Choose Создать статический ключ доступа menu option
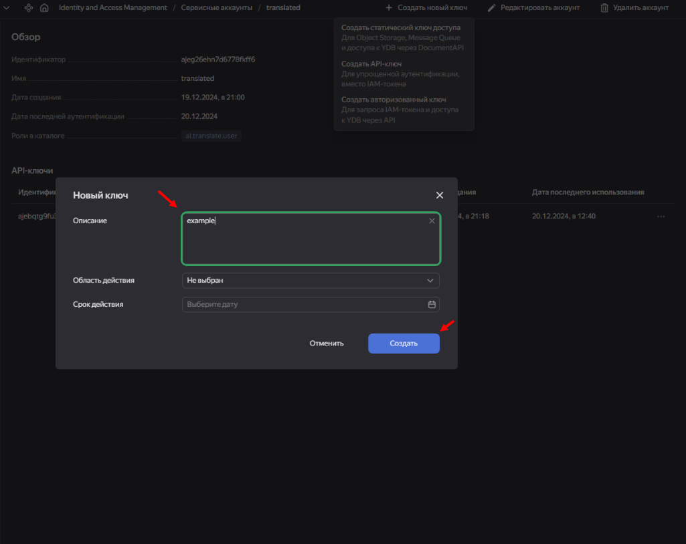Viewport: 686px width, 544px height. [x=401, y=28]
